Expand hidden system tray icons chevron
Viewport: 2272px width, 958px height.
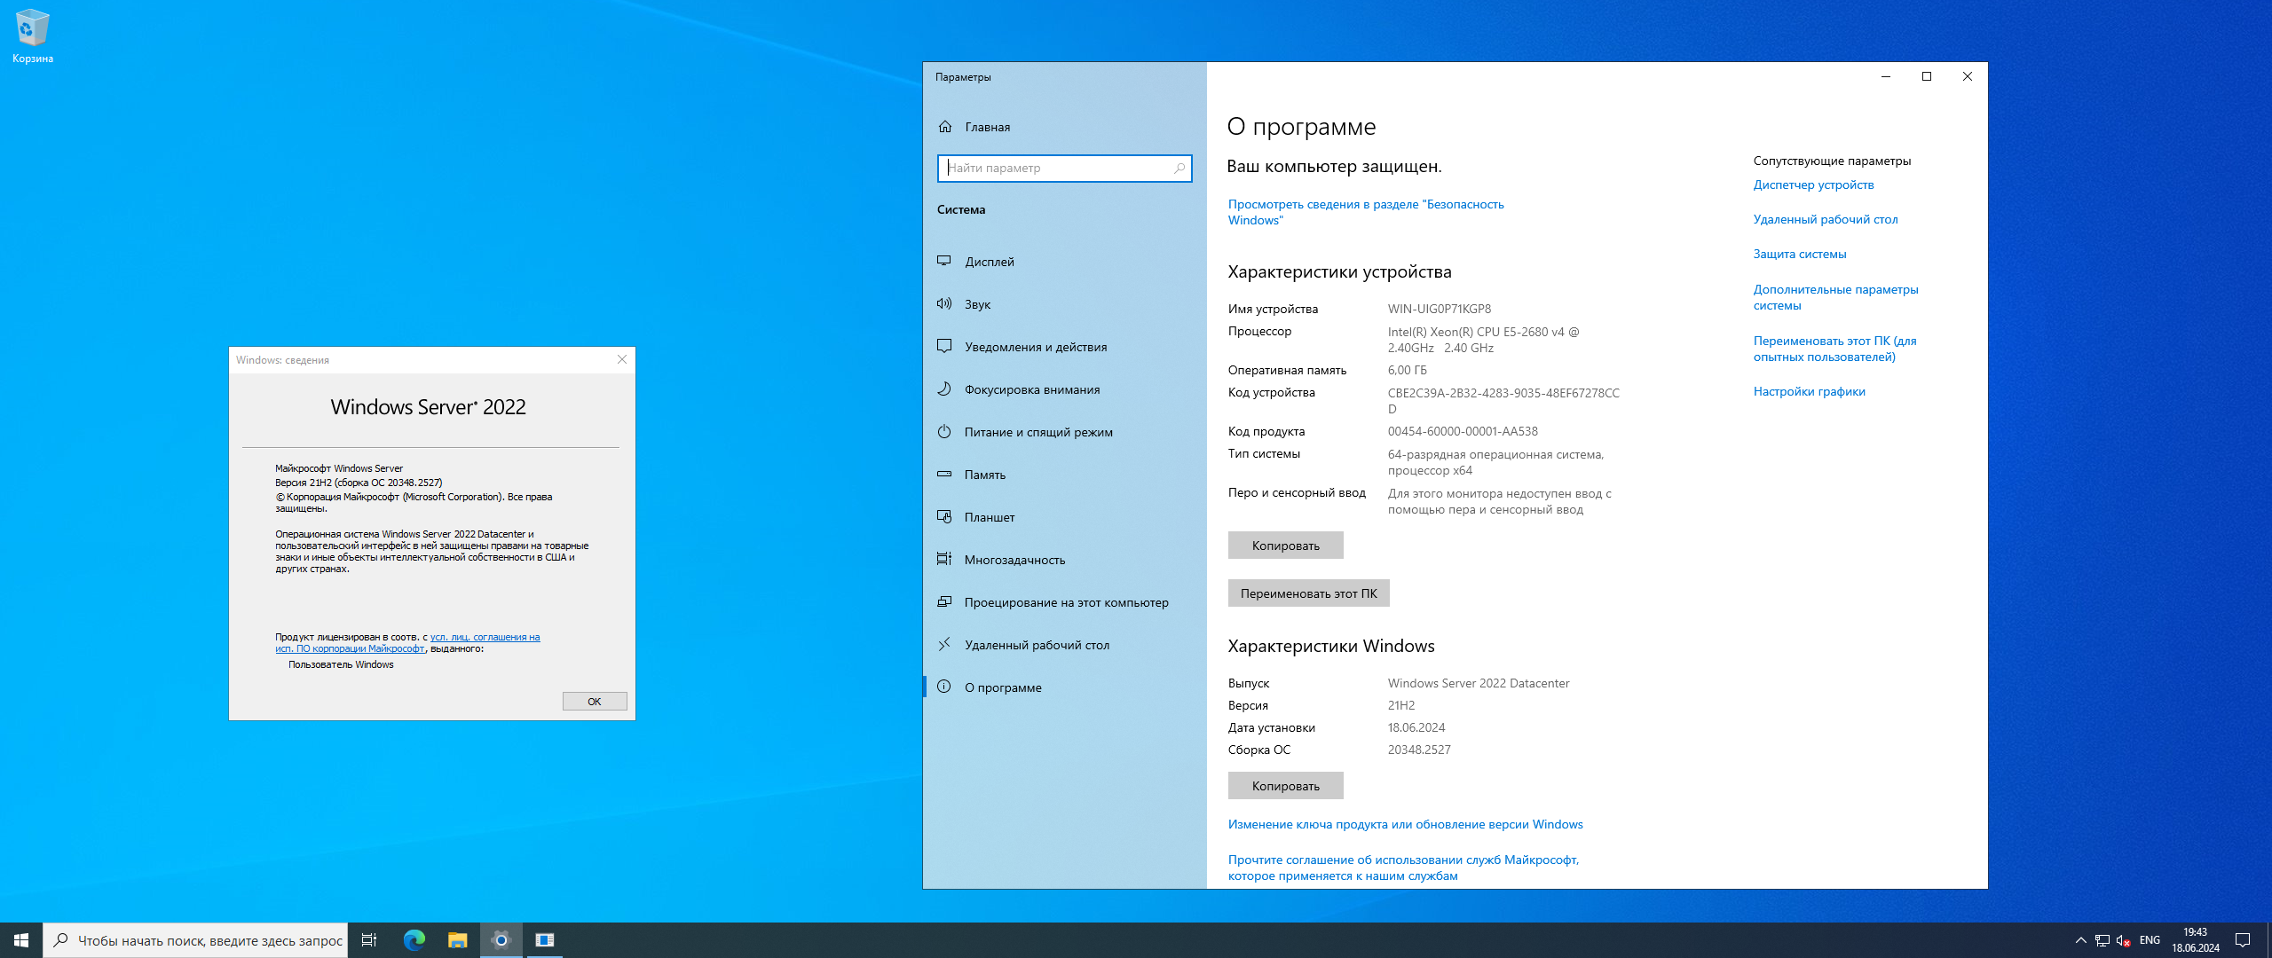coord(2080,940)
